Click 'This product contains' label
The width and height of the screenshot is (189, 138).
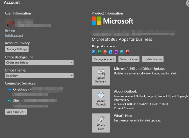[x=105, y=46]
